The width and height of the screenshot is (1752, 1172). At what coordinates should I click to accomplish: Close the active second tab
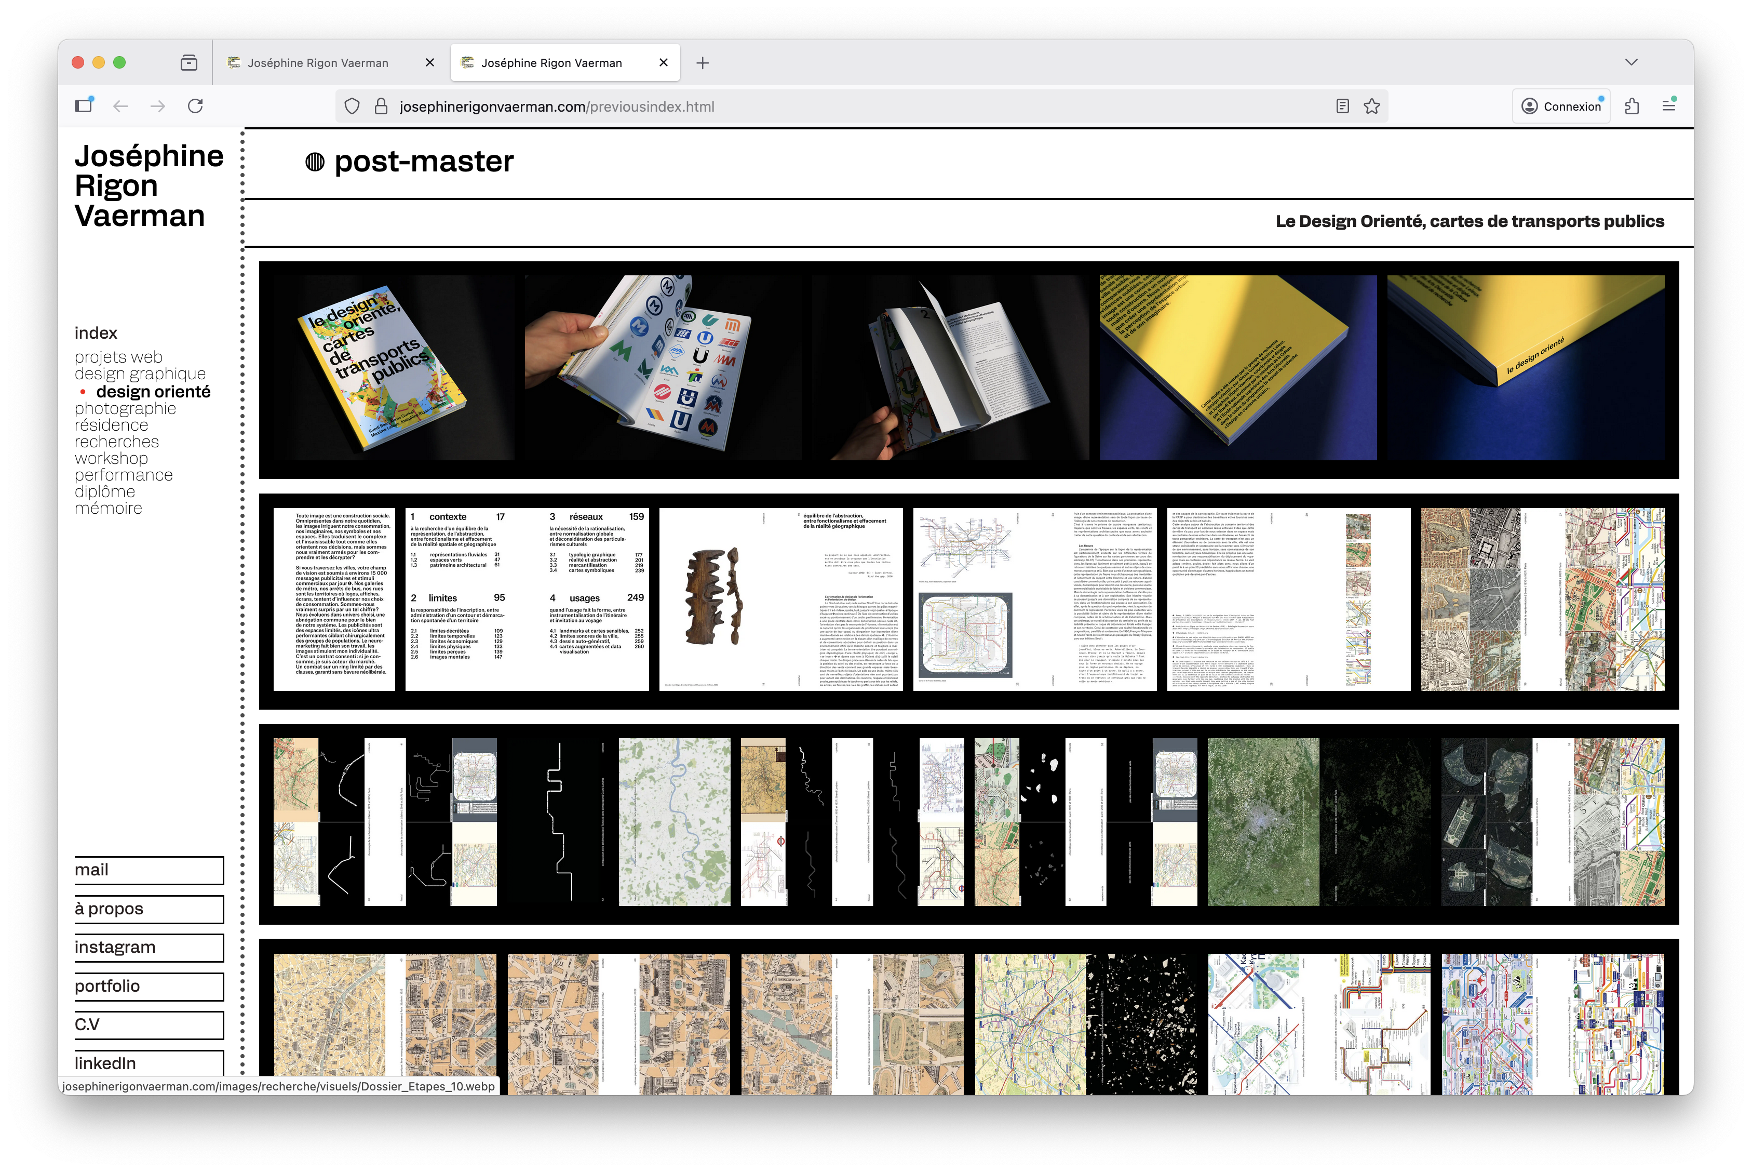click(x=664, y=63)
